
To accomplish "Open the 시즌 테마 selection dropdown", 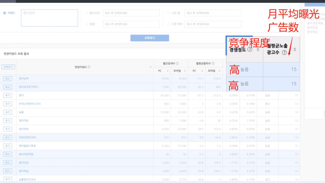I will pyautogui.click(x=213, y=24).
